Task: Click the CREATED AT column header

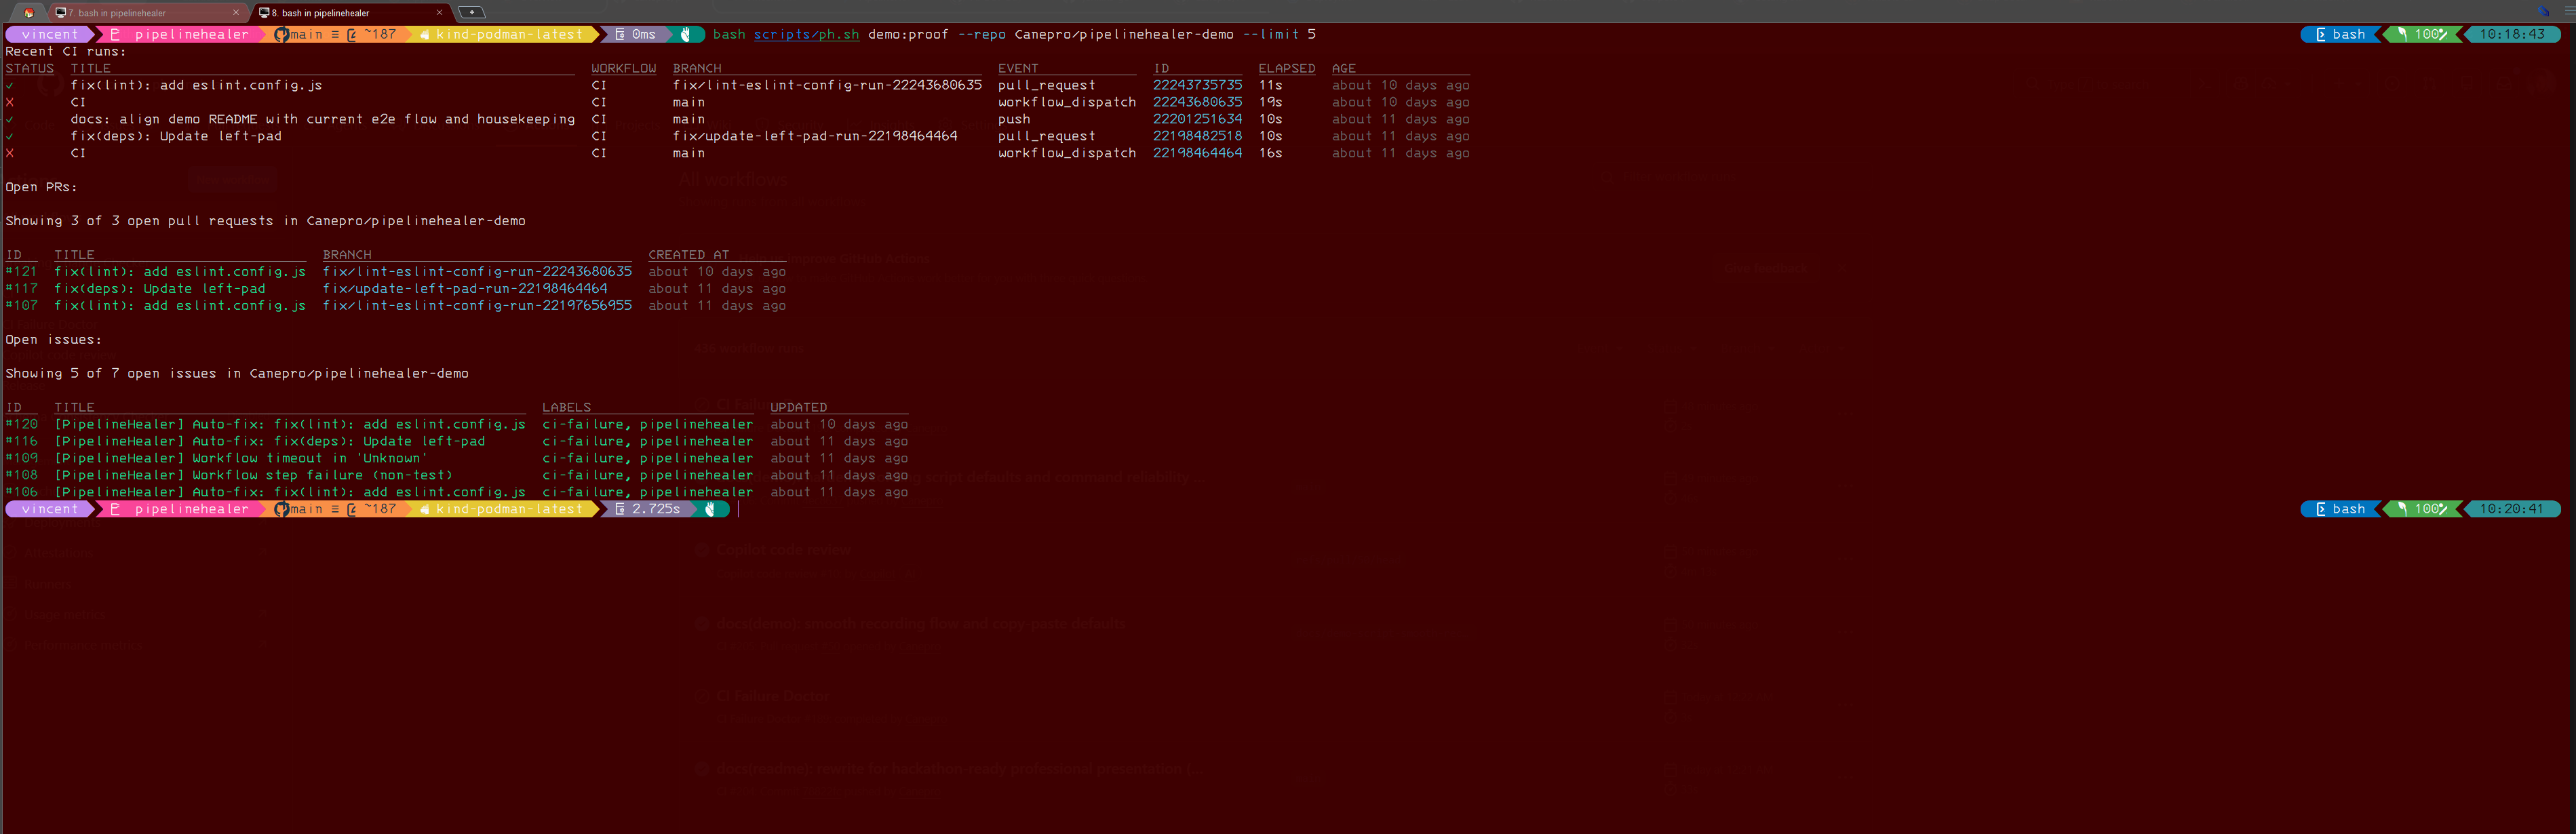Action: click(x=688, y=254)
